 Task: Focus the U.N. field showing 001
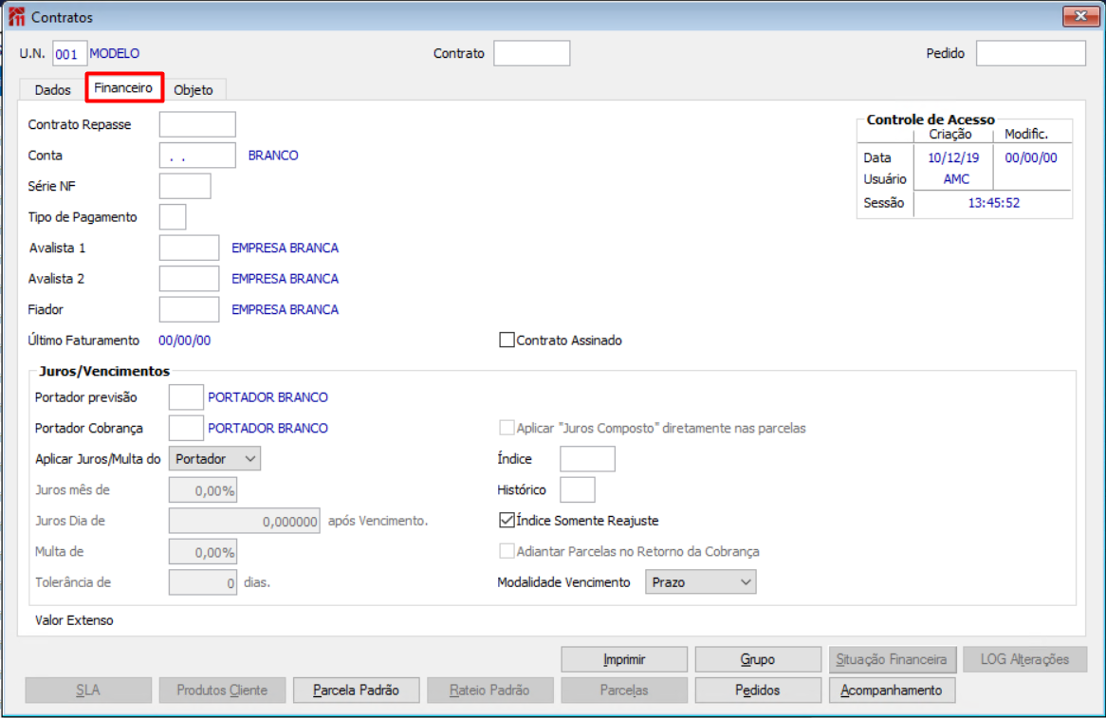click(70, 54)
